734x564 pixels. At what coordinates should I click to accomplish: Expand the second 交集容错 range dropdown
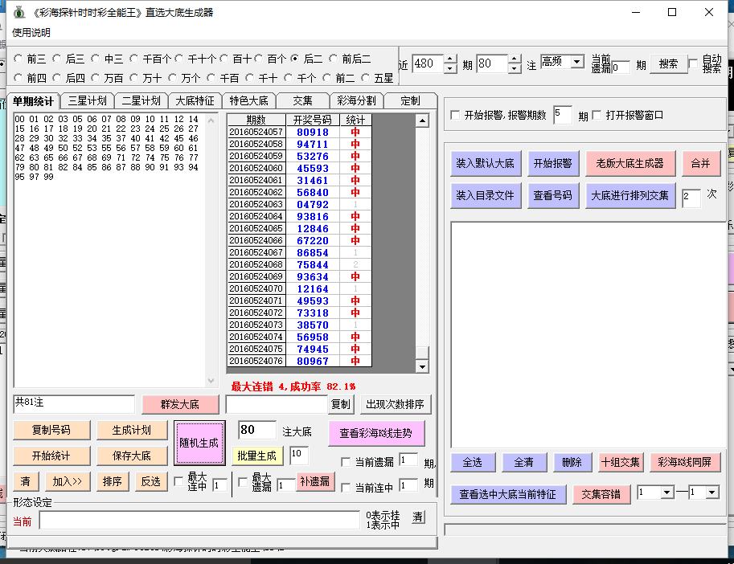(x=711, y=492)
